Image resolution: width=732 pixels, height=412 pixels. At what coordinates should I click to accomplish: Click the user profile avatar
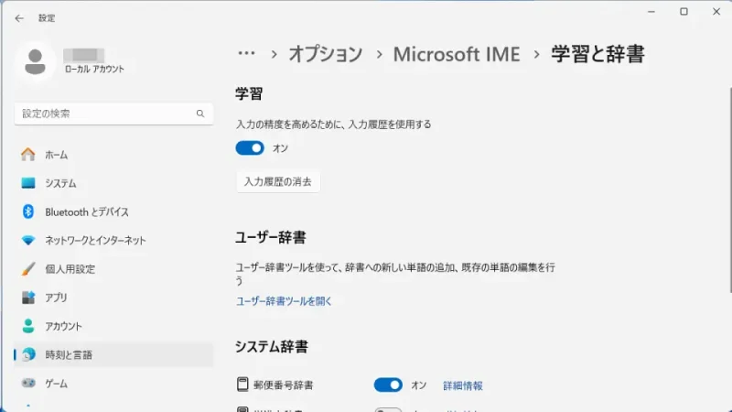pos(35,61)
